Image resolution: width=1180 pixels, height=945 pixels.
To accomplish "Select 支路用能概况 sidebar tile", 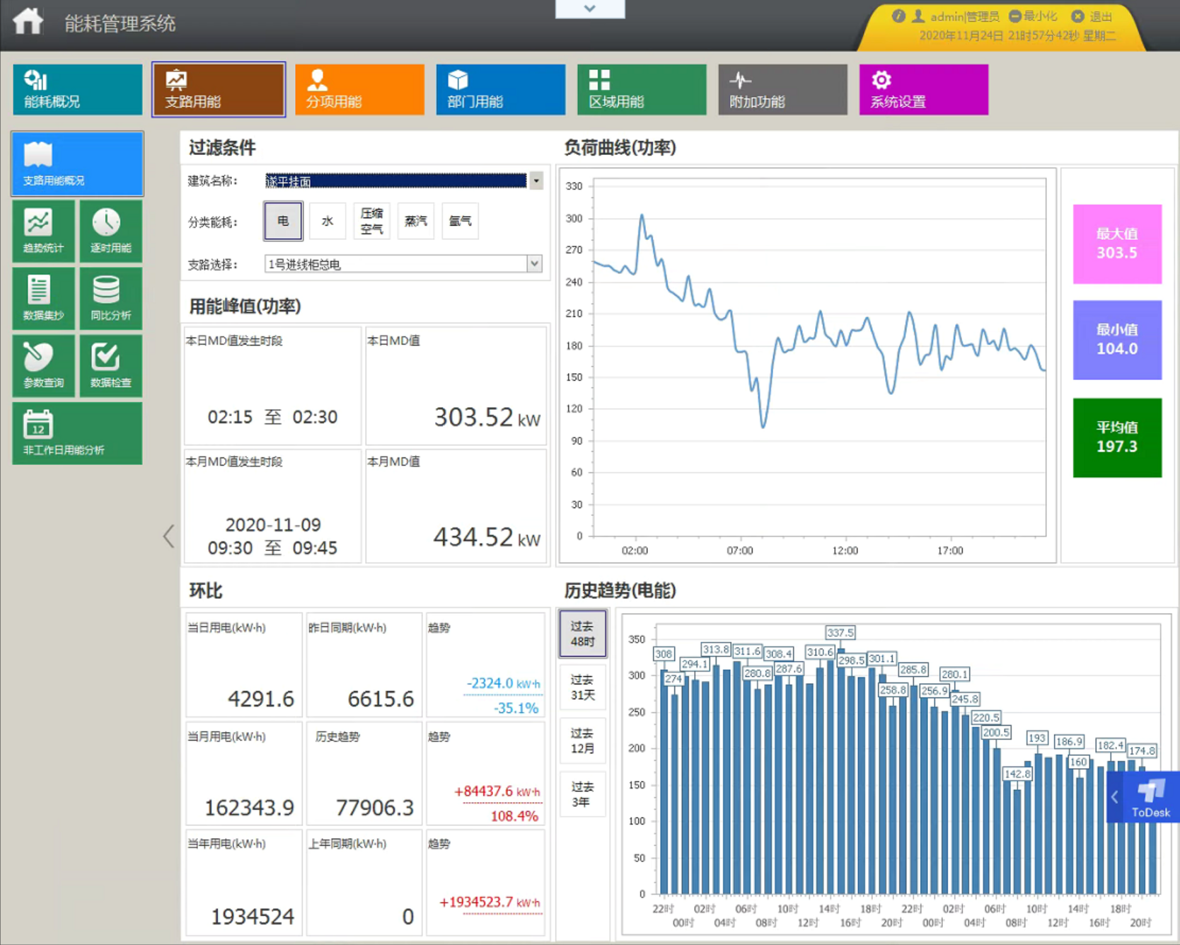I will (77, 164).
